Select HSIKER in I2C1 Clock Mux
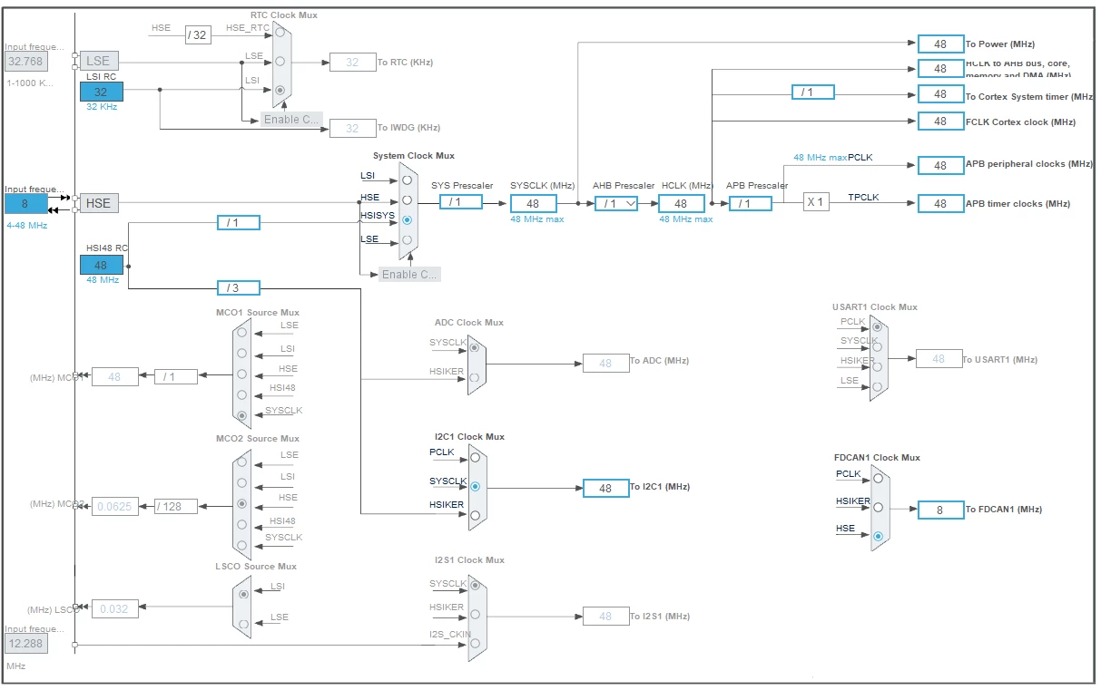 [x=475, y=515]
